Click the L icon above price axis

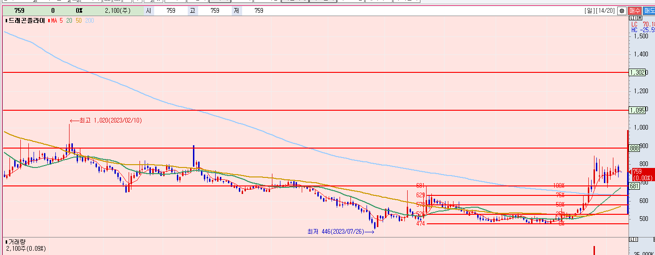click(631, 18)
